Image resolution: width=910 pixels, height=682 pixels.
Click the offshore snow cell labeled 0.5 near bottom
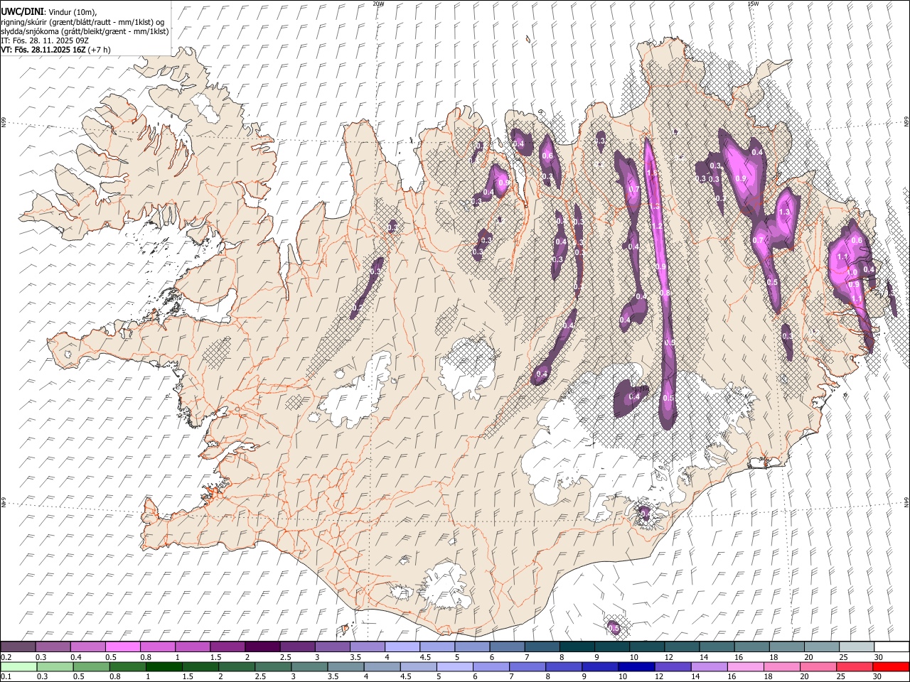coord(614,627)
